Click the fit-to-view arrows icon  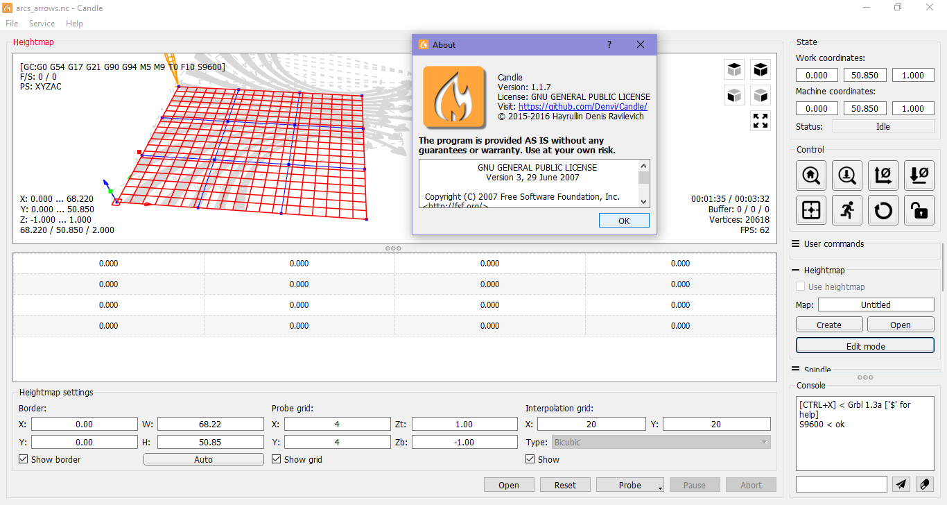pos(761,121)
